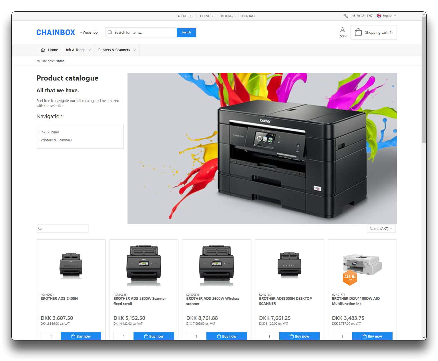Click the CHAINBOX logo
This screenshot has height=361, width=438.
(56, 33)
